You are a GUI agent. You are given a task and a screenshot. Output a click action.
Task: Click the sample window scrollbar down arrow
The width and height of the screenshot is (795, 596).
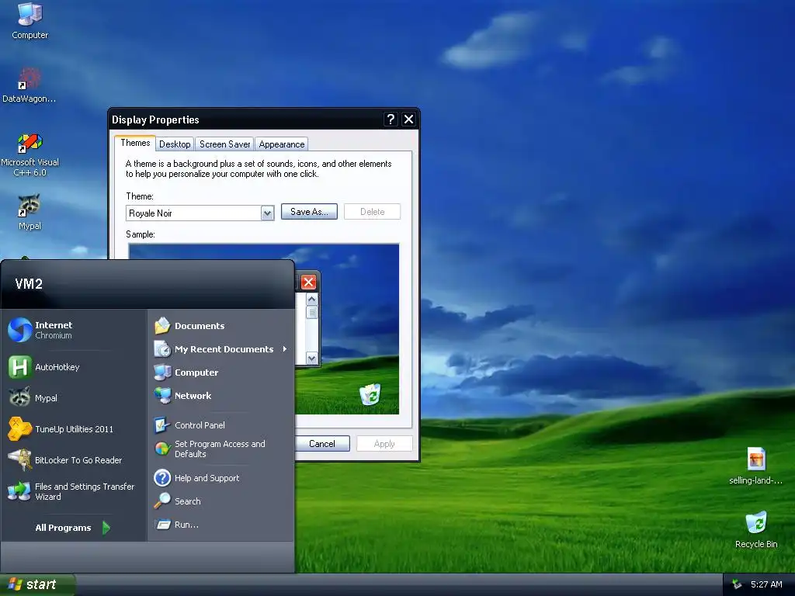tap(312, 359)
